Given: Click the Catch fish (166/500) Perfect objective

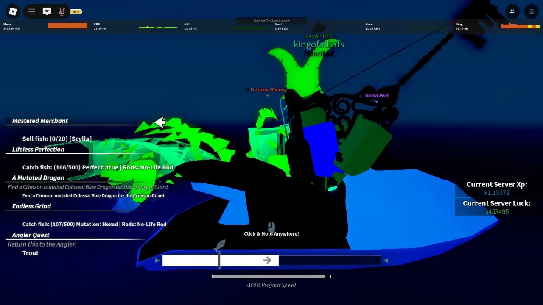Looking at the screenshot, I should [98, 167].
